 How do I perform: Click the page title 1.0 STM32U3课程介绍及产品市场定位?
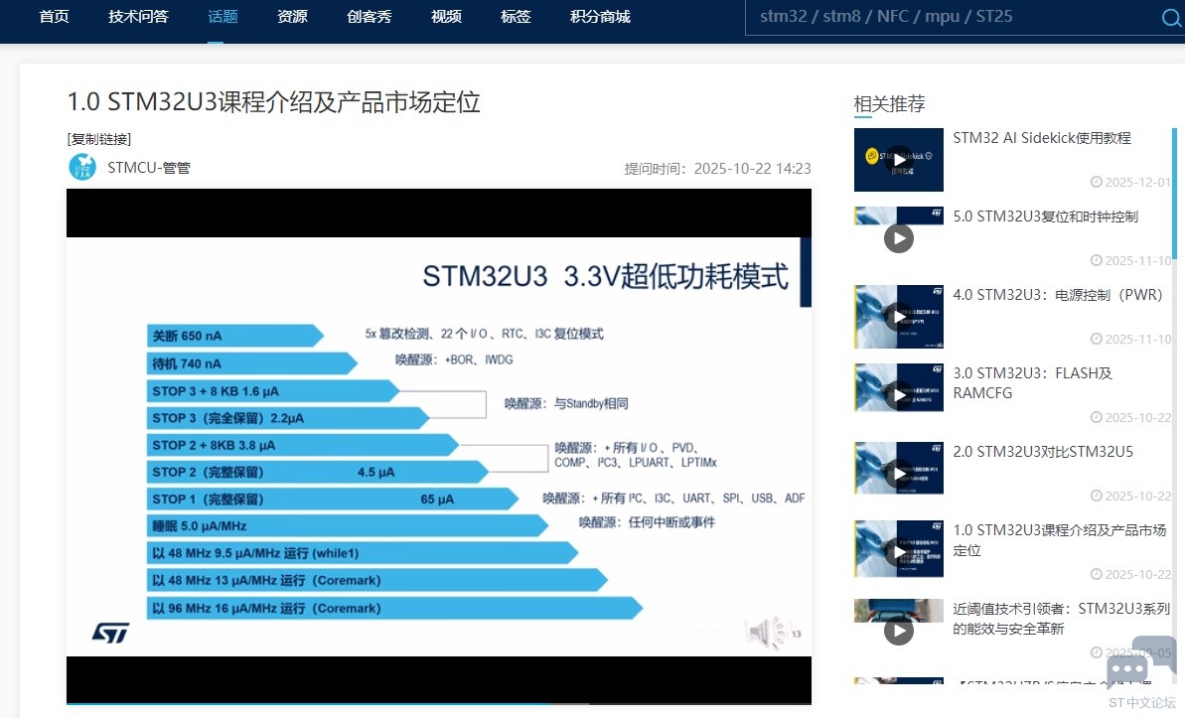(x=273, y=102)
